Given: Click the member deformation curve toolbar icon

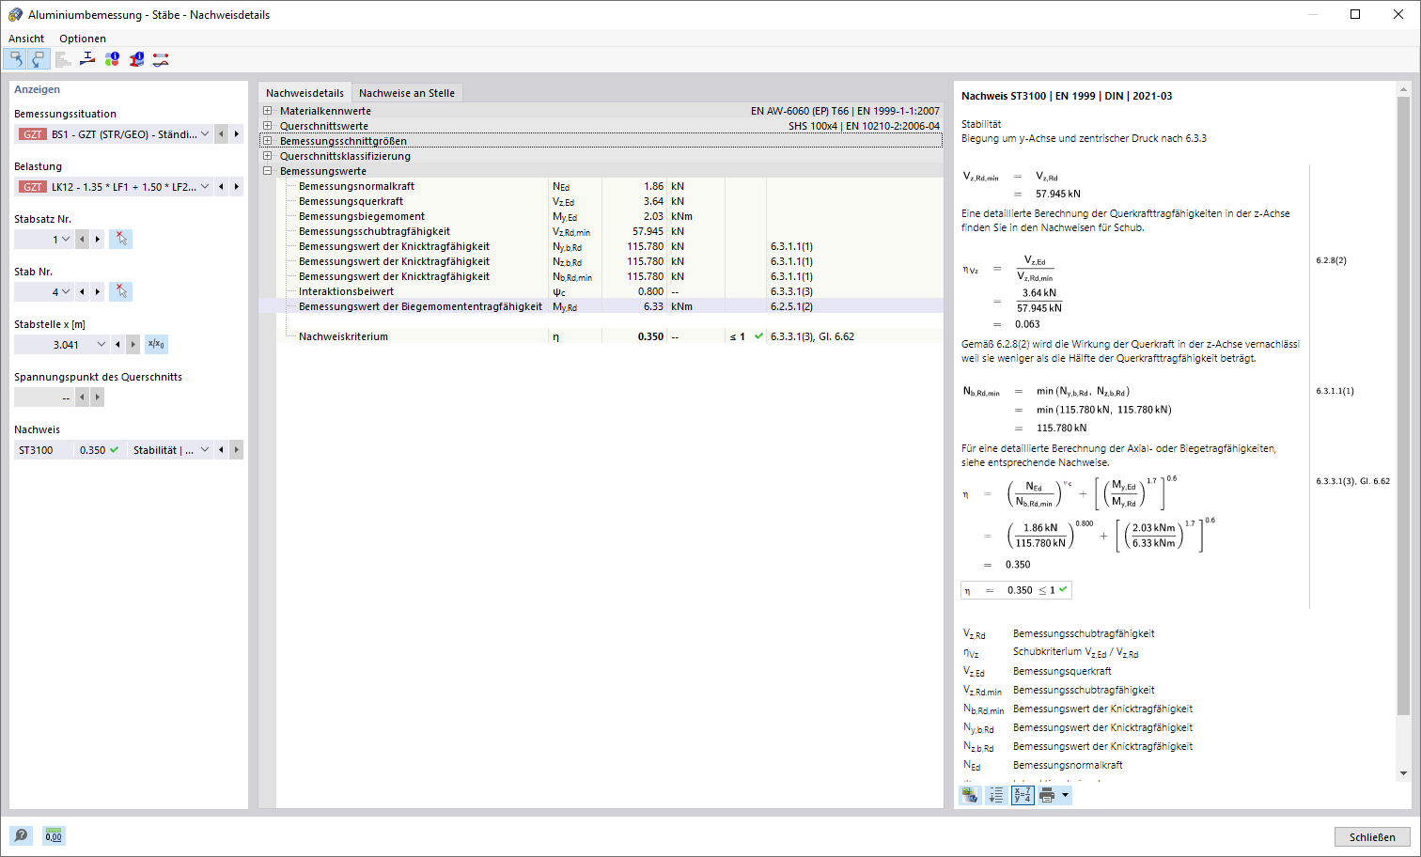Looking at the screenshot, I should point(161,59).
